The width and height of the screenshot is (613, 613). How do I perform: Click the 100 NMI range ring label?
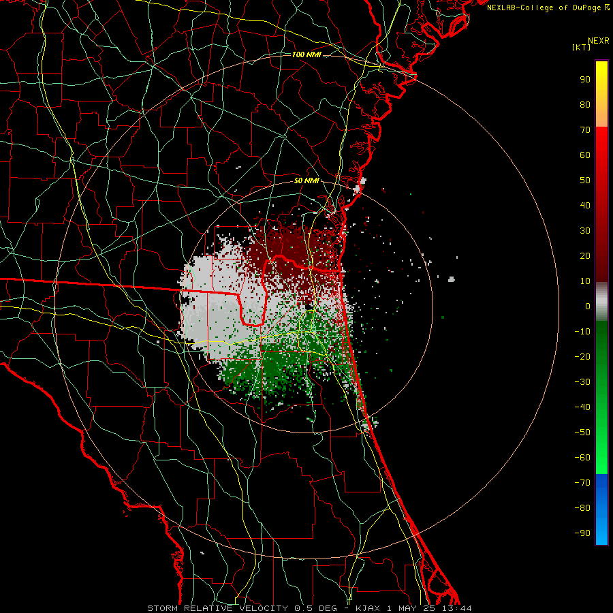[306, 54]
